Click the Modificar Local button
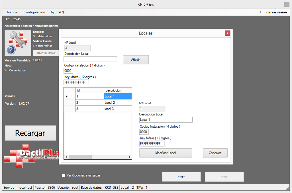The image size is (292, 193). pyautogui.click(x=166, y=153)
